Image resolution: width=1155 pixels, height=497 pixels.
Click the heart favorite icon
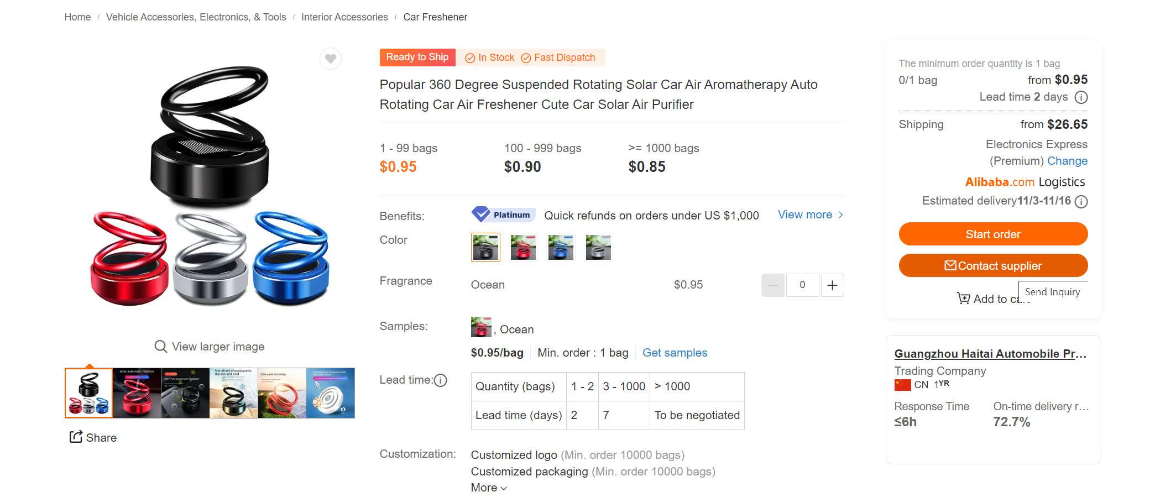(x=331, y=59)
